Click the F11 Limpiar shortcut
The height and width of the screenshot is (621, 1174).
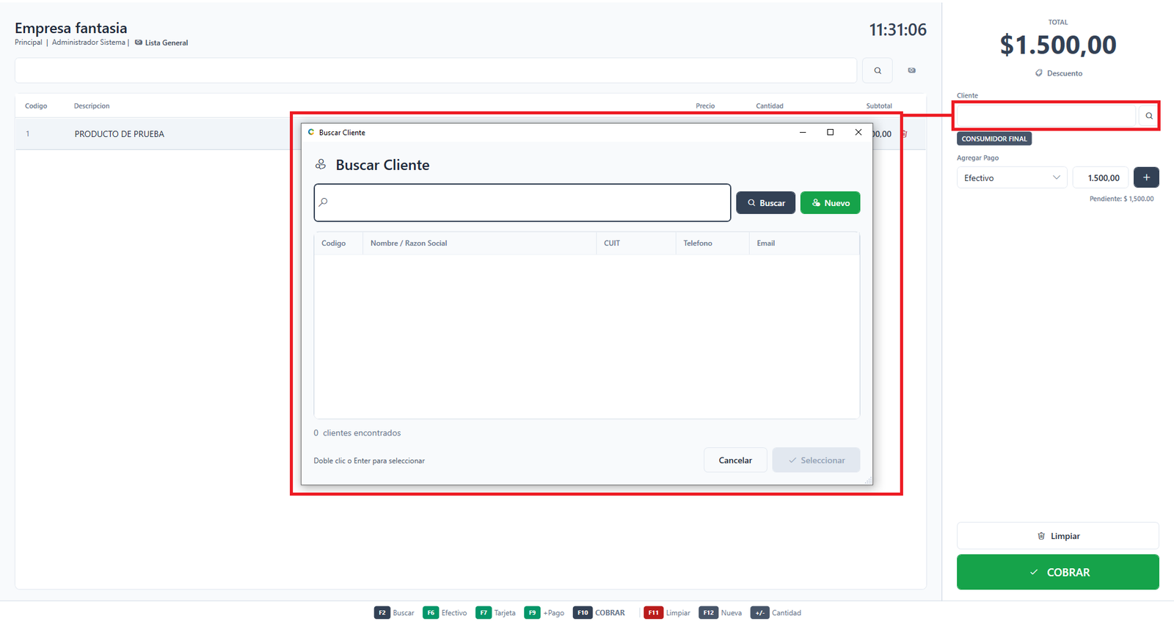[667, 613]
